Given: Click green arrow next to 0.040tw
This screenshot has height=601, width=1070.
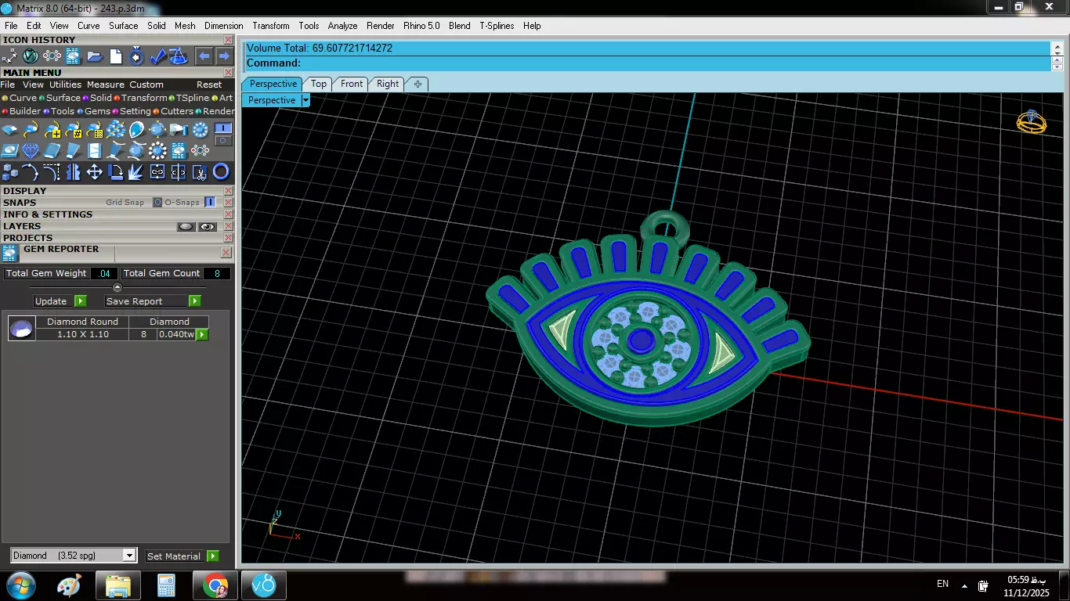Looking at the screenshot, I should point(202,335).
